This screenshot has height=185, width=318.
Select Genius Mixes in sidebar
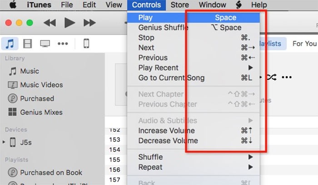point(41,112)
